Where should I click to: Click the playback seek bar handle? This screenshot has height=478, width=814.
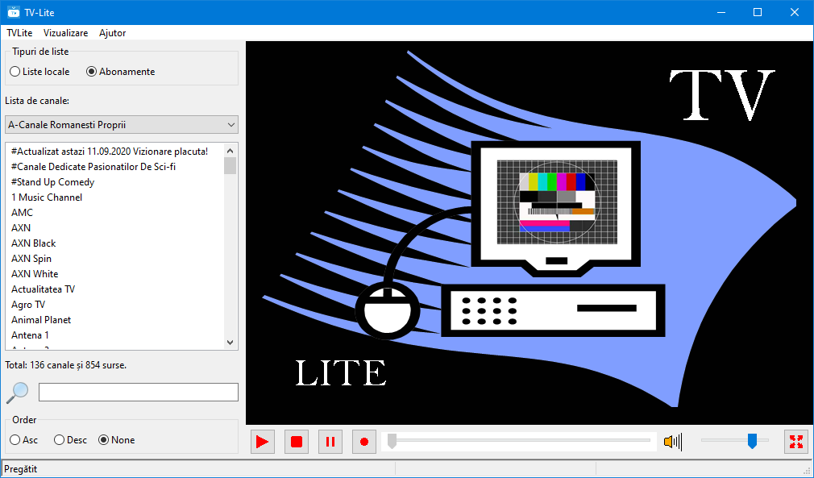pyautogui.click(x=392, y=441)
